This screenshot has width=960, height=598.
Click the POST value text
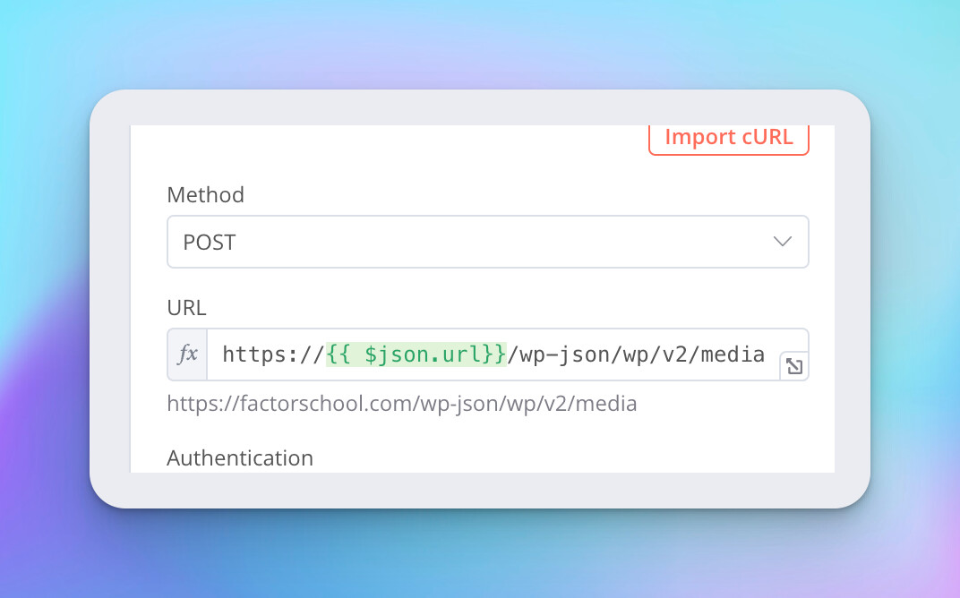click(x=210, y=242)
